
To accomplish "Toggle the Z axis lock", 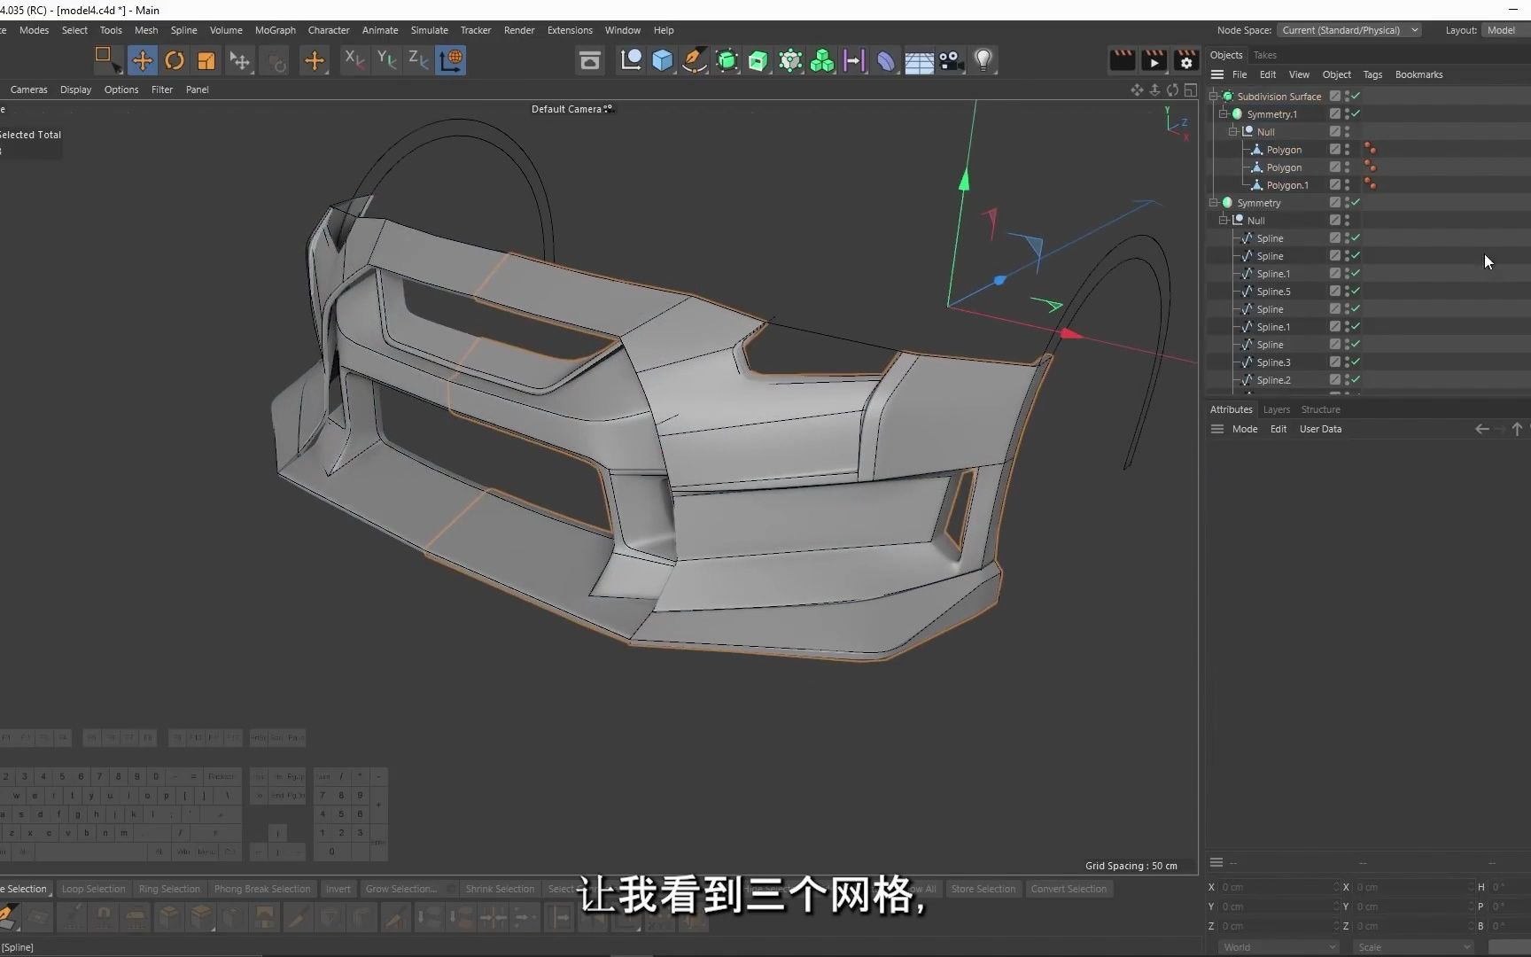I will (x=418, y=60).
